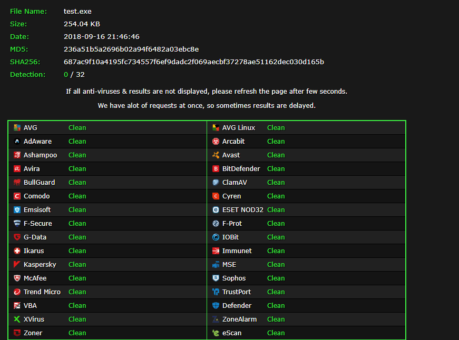This screenshot has height=340, width=459.
Task: Click the Arcabit logo icon
Action: [x=216, y=141]
